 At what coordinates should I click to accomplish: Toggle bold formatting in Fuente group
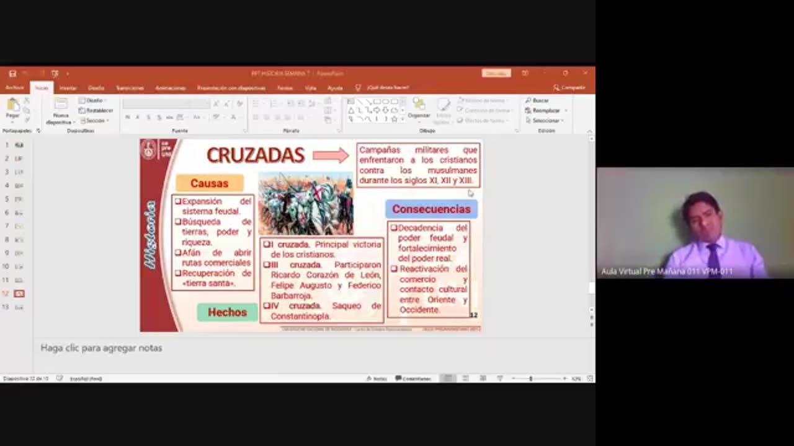point(127,117)
